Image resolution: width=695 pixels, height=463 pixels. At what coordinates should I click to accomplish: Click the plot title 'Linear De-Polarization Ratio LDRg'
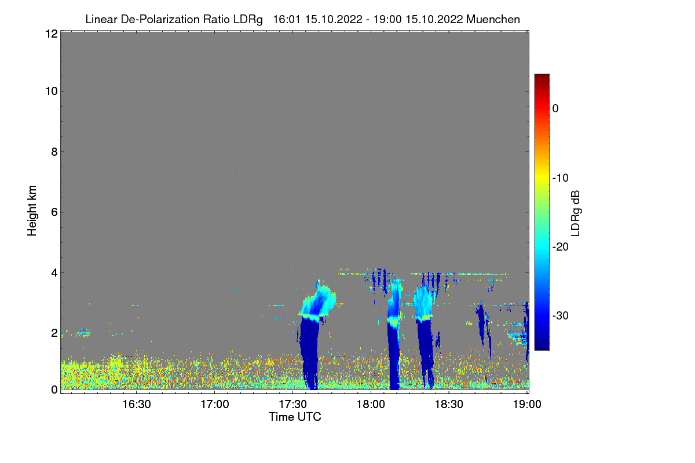tap(174, 19)
